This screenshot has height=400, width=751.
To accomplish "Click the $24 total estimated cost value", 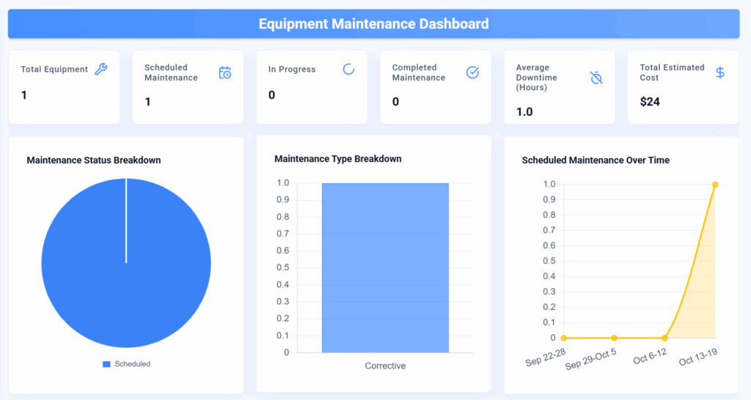I will pos(650,102).
